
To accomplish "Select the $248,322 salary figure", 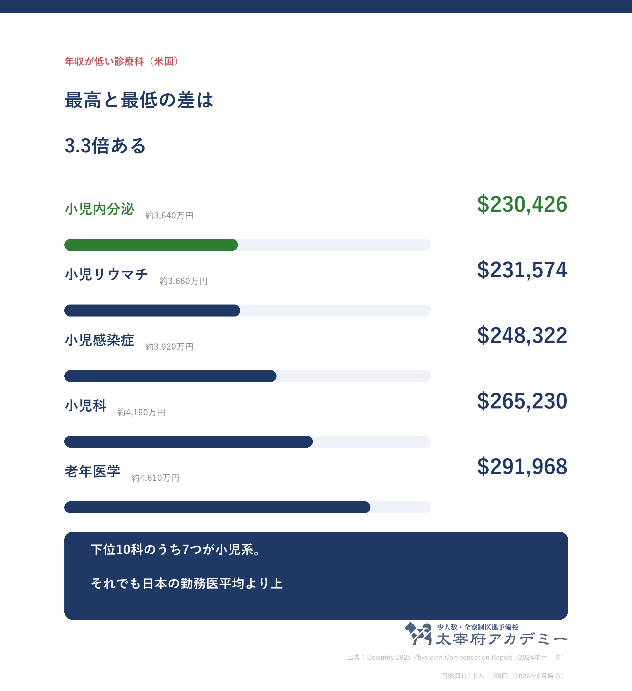I will 522,336.
